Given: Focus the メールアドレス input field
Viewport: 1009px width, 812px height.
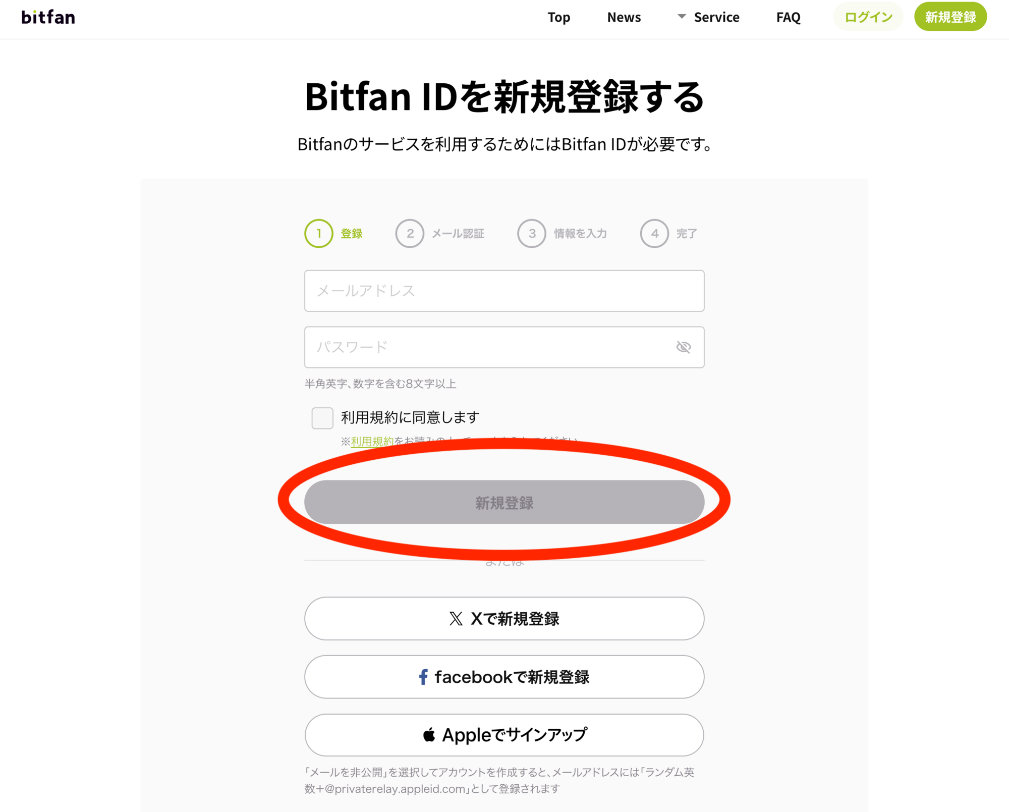Looking at the screenshot, I should pyautogui.click(x=504, y=291).
